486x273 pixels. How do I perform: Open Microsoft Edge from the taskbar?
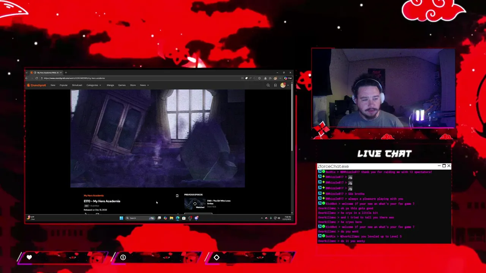click(177, 218)
